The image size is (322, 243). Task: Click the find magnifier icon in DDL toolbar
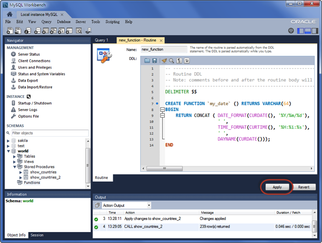(x=171, y=61)
